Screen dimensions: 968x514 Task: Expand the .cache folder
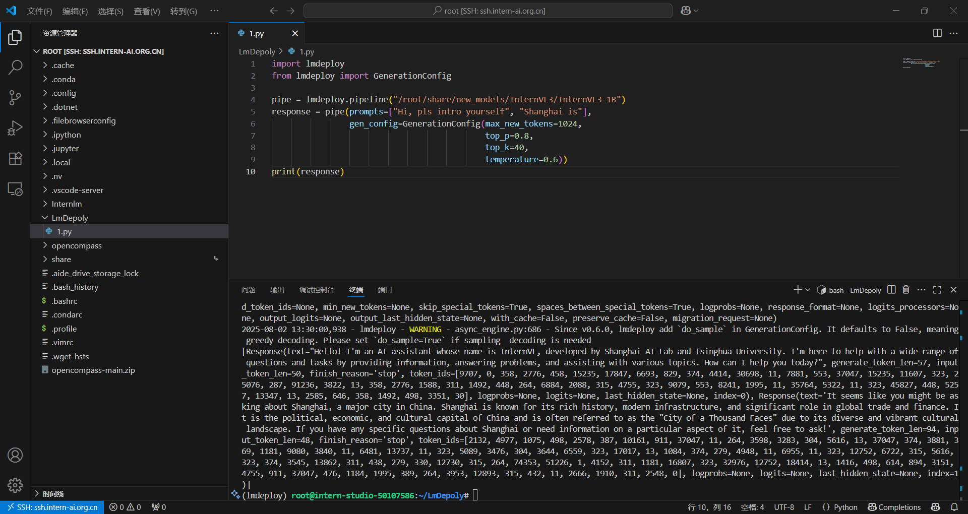(x=129, y=66)
